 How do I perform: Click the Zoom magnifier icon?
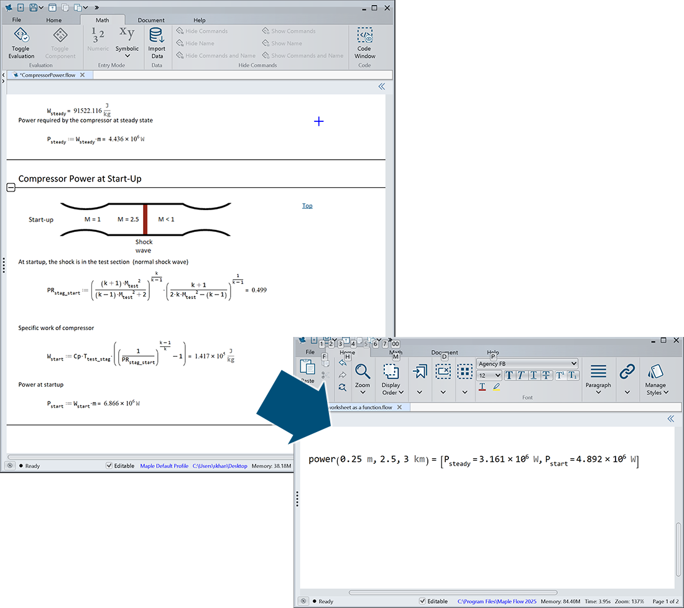coord(363,372)
